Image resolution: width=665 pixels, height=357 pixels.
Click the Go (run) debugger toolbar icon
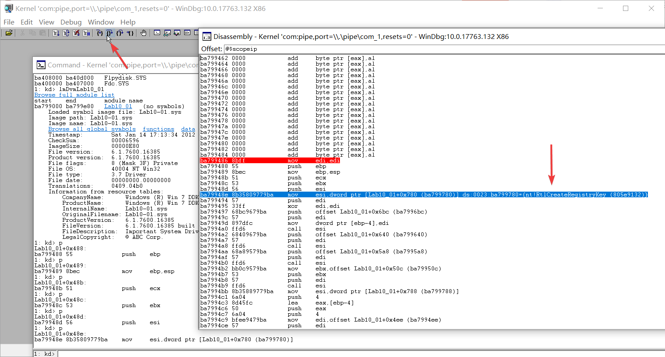56,33
